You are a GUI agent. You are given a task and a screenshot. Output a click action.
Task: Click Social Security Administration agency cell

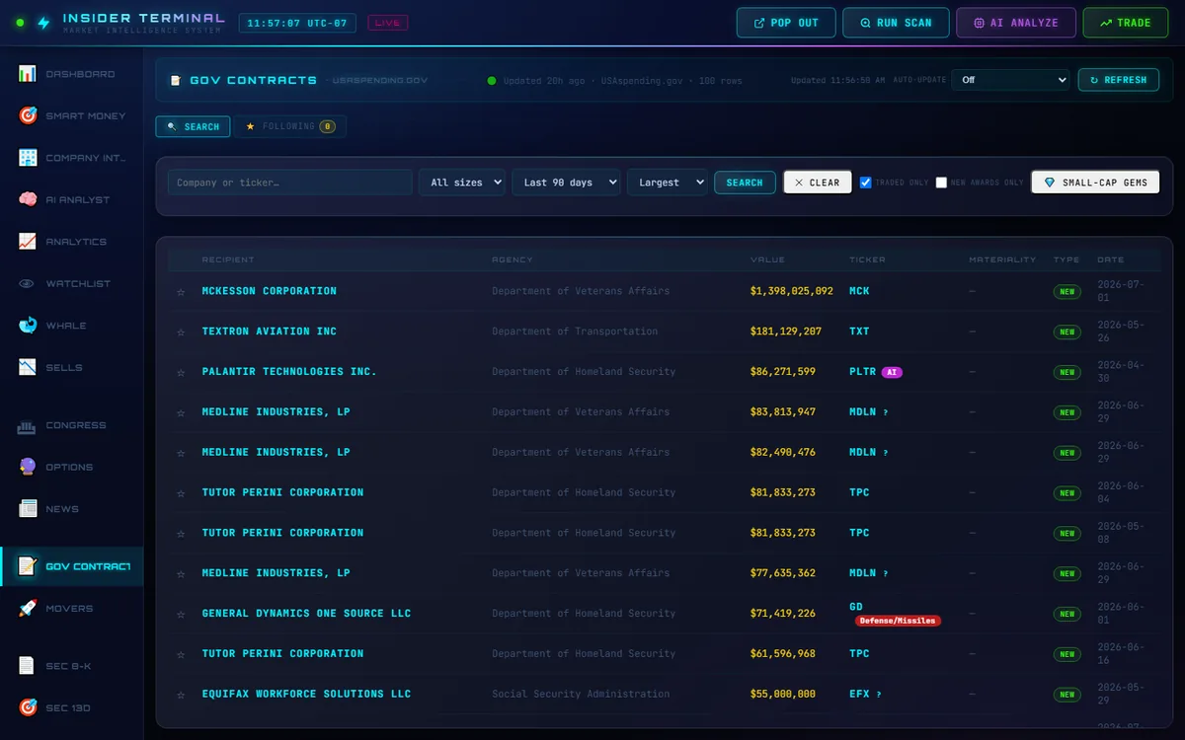(x=581, y=694)
